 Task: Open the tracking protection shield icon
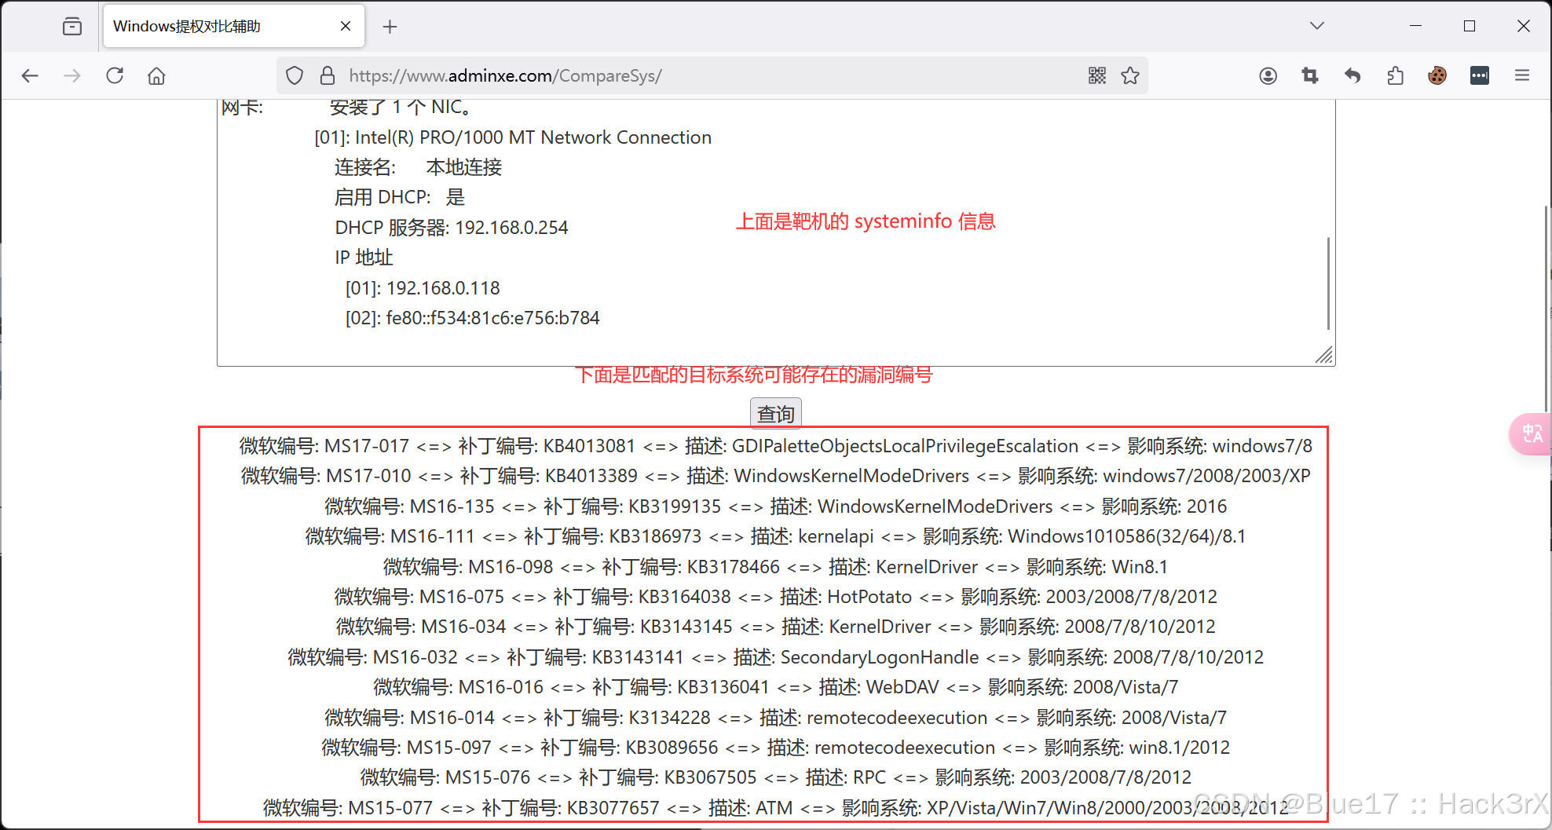pyautogui.click(x=295, y=75)
